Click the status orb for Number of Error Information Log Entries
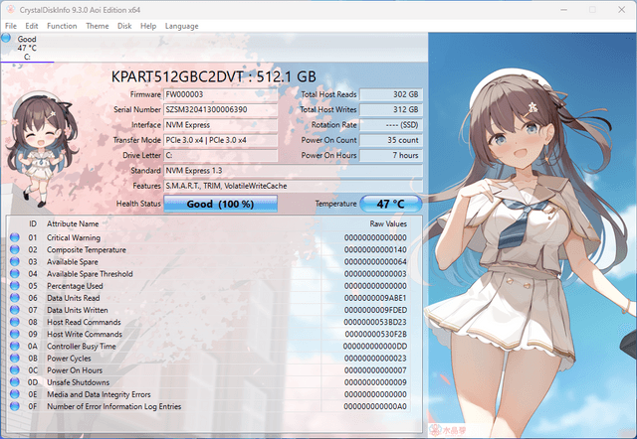Viewport: 637px width, 439px height. click(15, 406)
